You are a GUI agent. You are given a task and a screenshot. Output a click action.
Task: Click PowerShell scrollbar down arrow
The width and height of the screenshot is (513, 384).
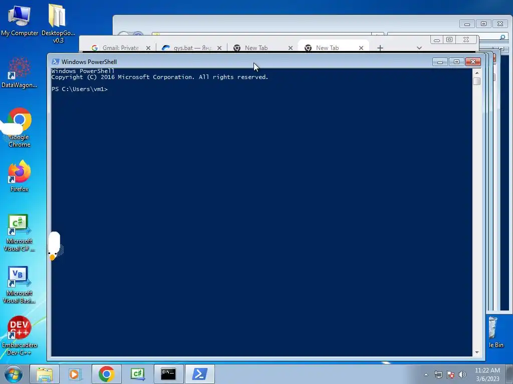tap(477, 352)
